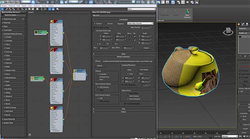Expand the Noise rollout
Viewport: 250px width, 139px height.
click(124, 54)
